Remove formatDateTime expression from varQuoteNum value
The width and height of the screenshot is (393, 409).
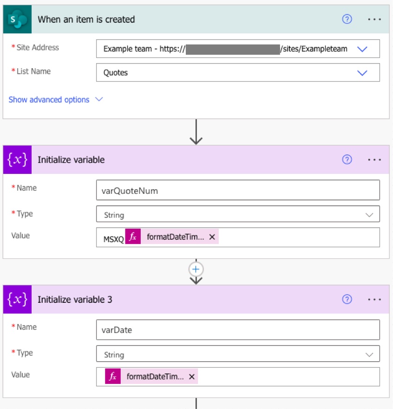coord(212,237)
